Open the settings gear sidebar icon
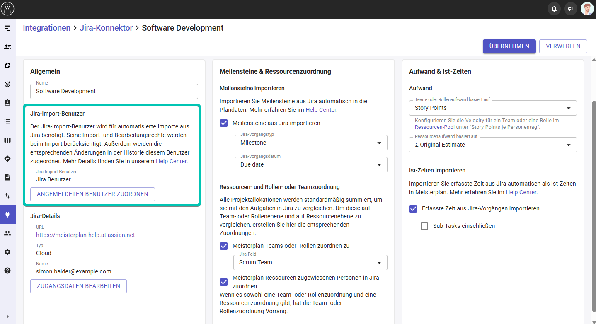The image size is (596, 324). [x=7, y=252]
